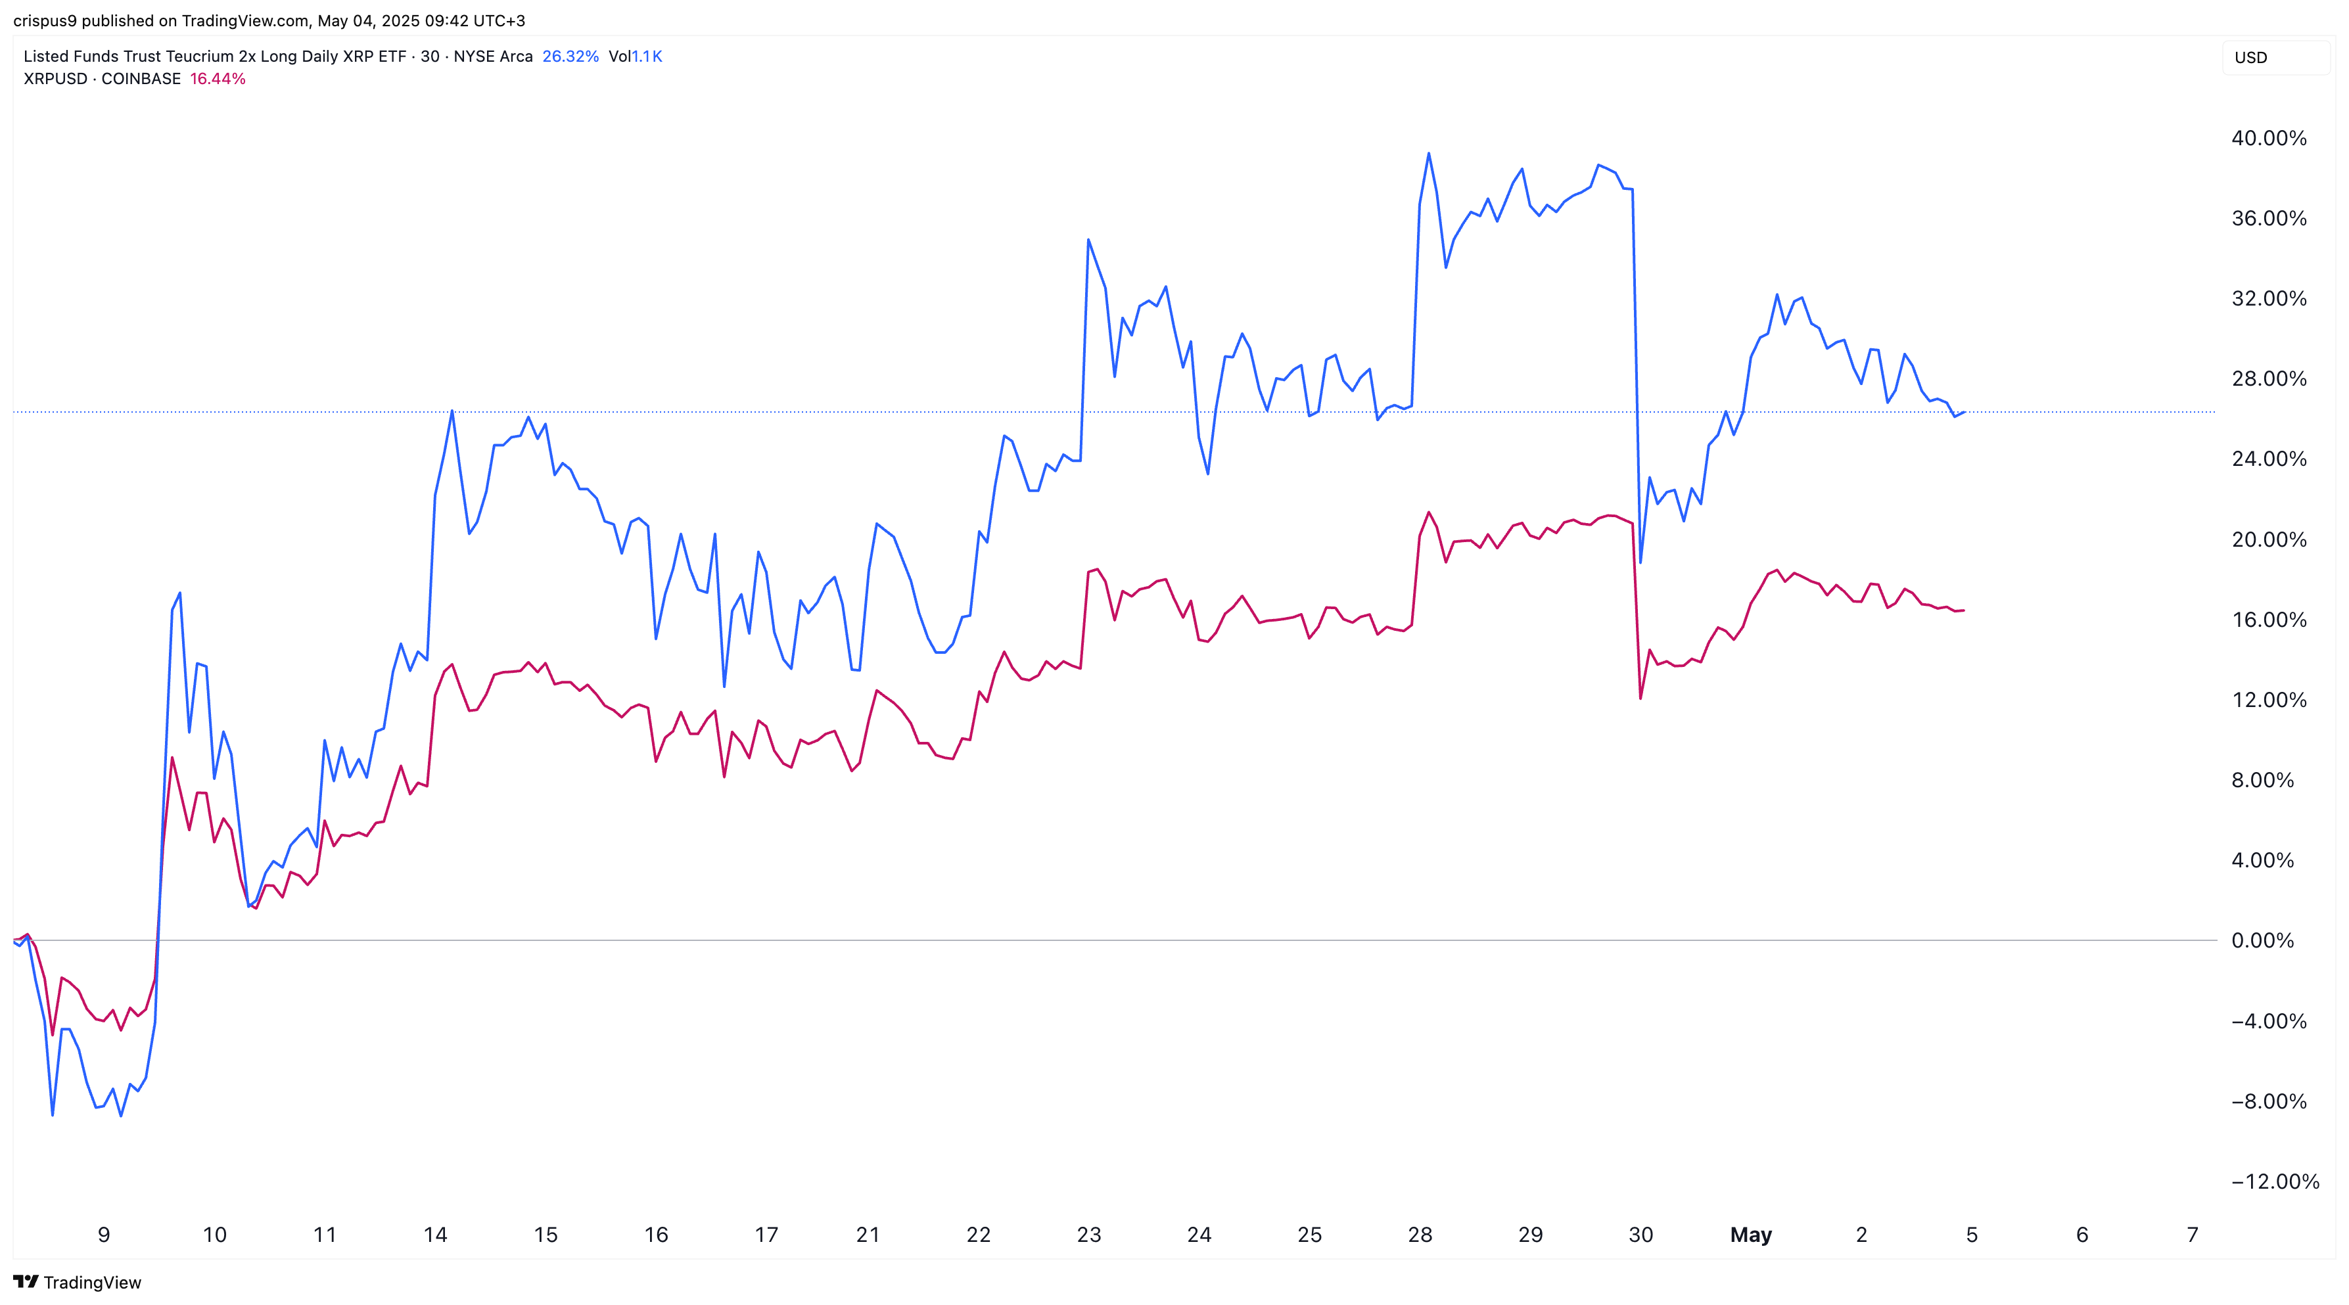Select the 14 date marker on the time axis
The width and height of the screenshot is (2349, 1305).
tap(435, 1235)
